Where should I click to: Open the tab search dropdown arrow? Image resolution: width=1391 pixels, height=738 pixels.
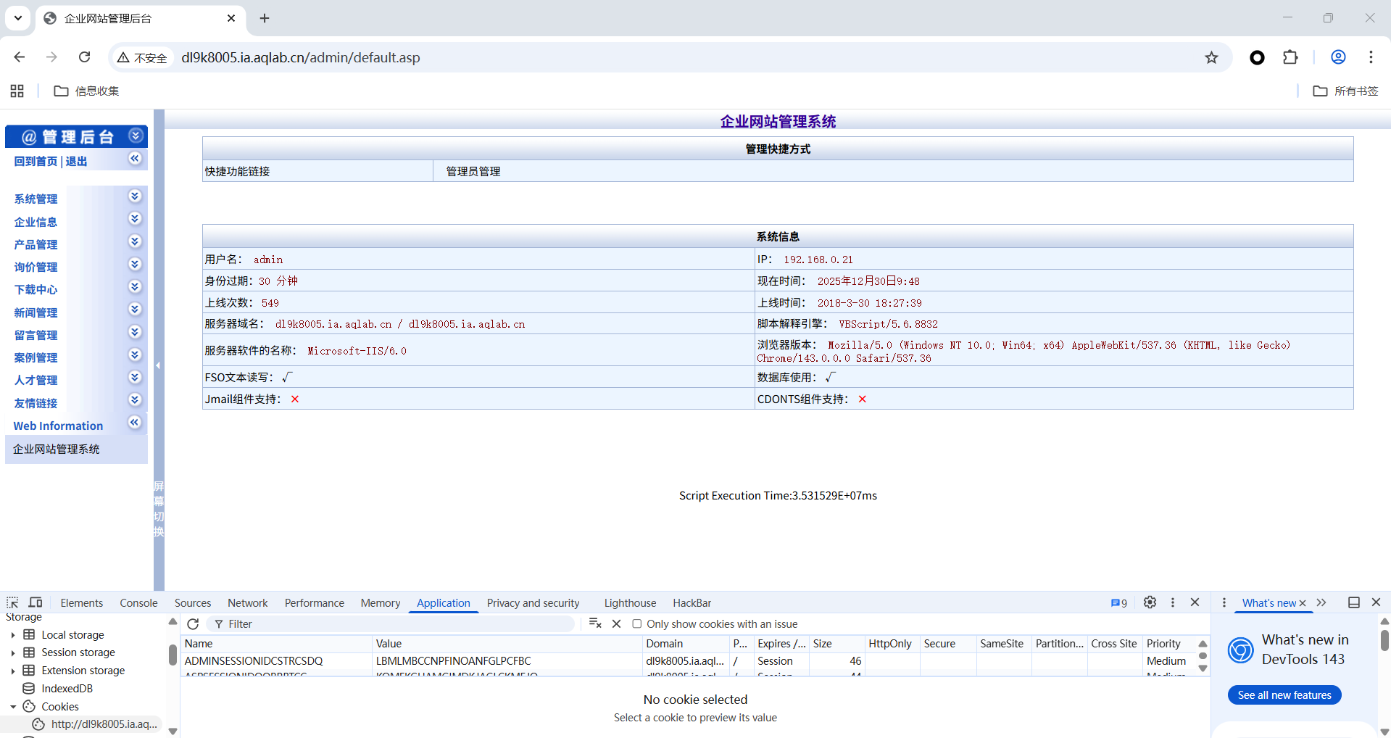(x=18, y=18)
